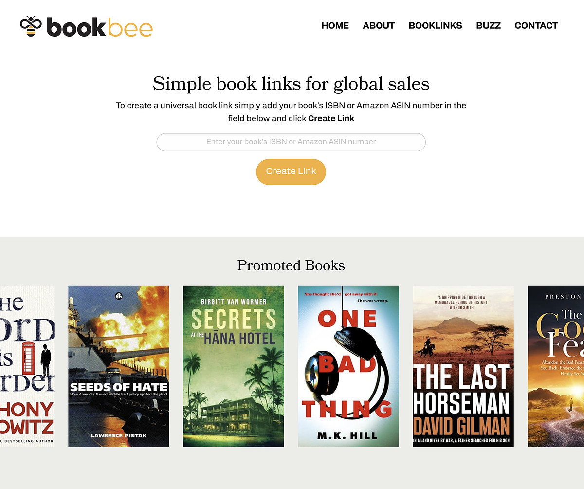The width and height of the screenshot is (584, 489).
Task: Click the Anthony Horowitz book cover
Action: (x=27, y=366)
